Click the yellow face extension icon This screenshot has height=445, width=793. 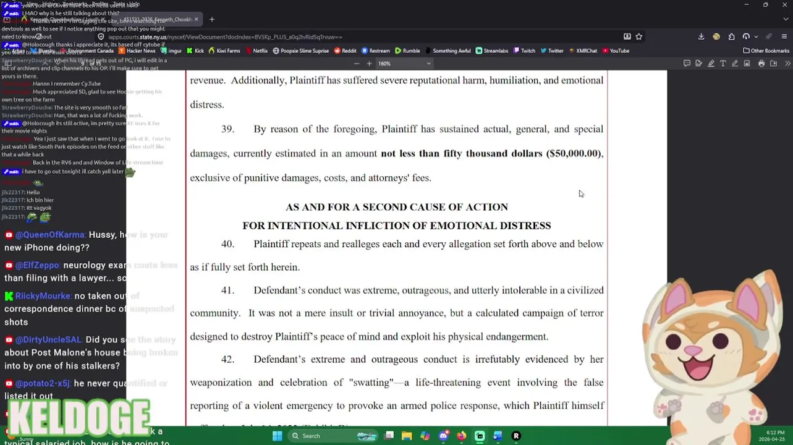click(x=716, y=36)
